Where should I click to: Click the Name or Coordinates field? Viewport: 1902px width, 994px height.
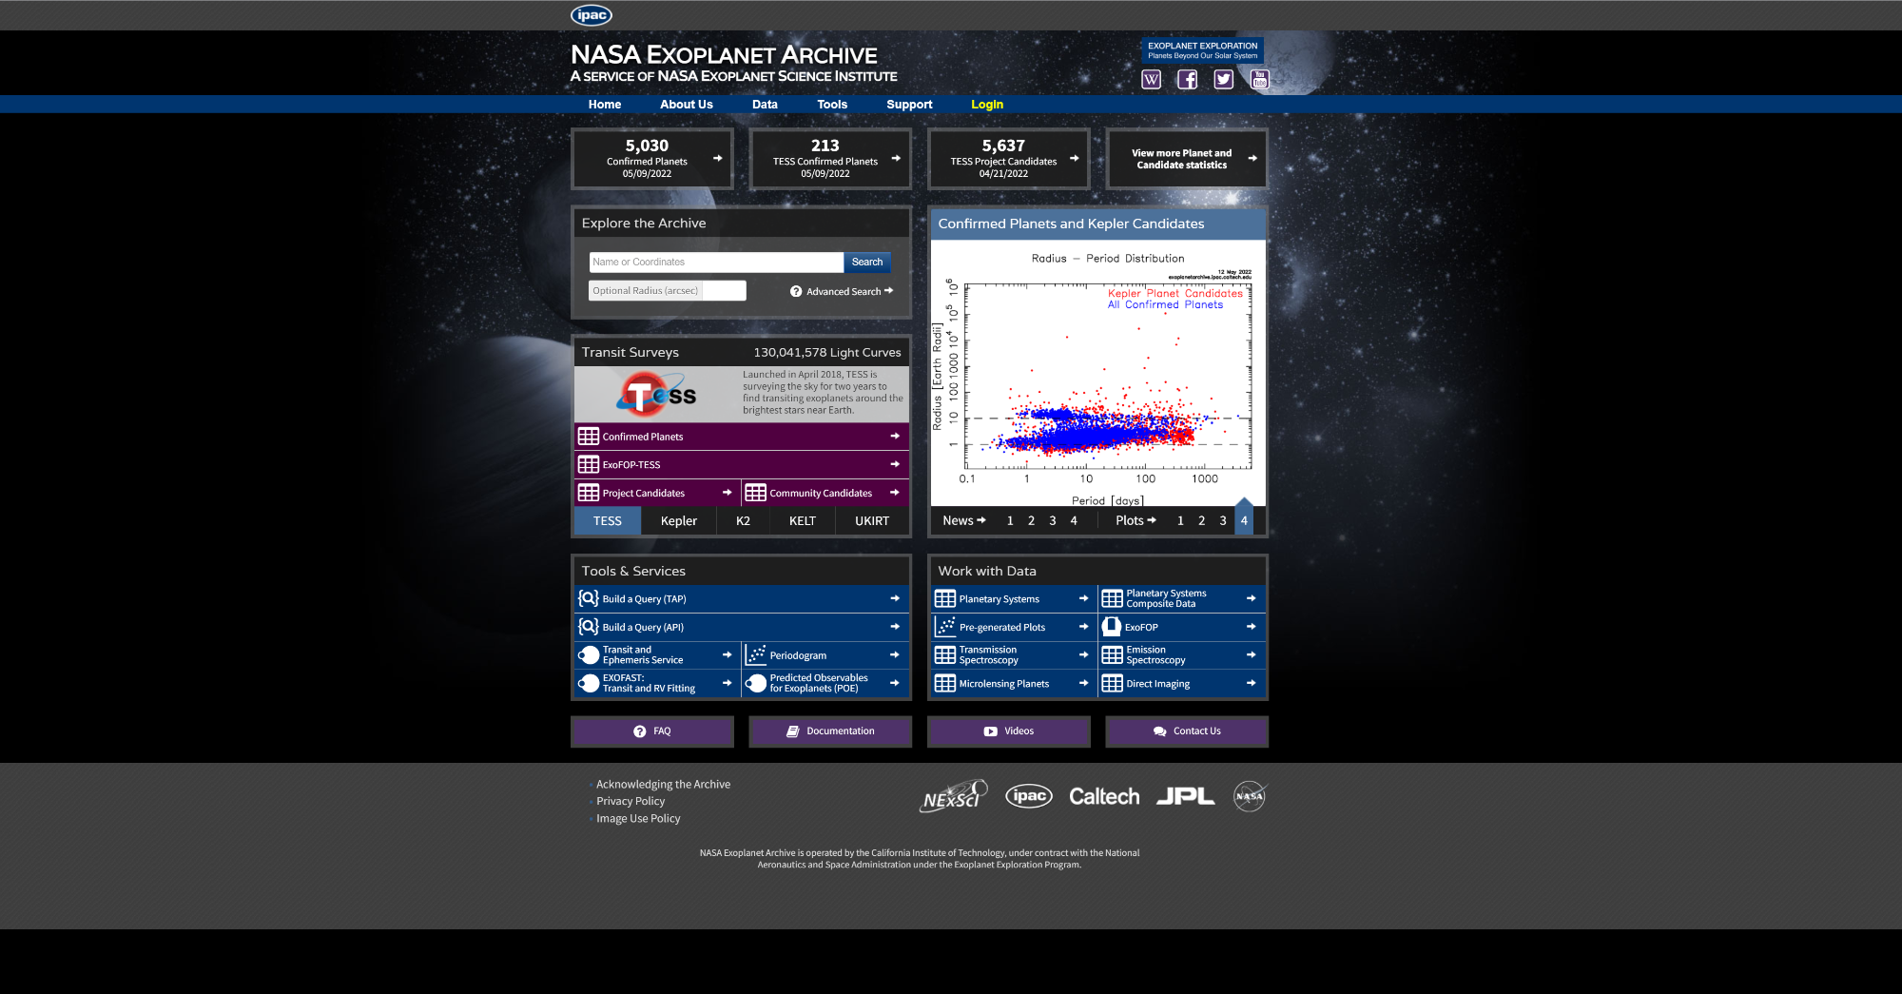[x=715, y=263]
